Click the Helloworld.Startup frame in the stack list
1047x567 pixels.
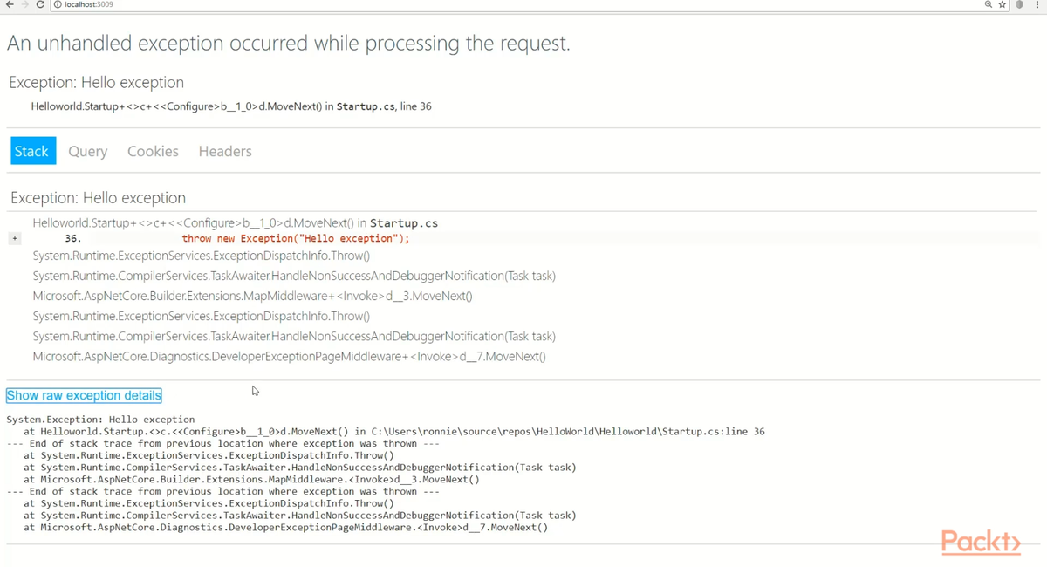click(235, 222)
